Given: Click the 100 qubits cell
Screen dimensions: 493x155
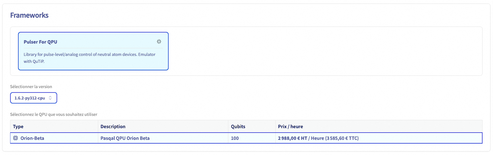Looking at the screenshot, I should click(235, 138).
